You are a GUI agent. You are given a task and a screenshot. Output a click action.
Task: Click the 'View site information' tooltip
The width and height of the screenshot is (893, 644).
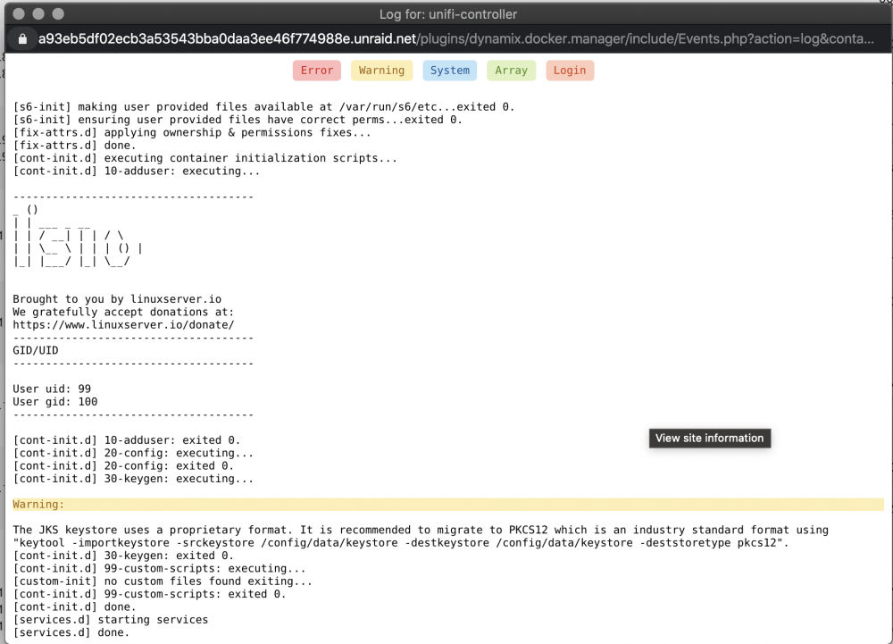710,439
